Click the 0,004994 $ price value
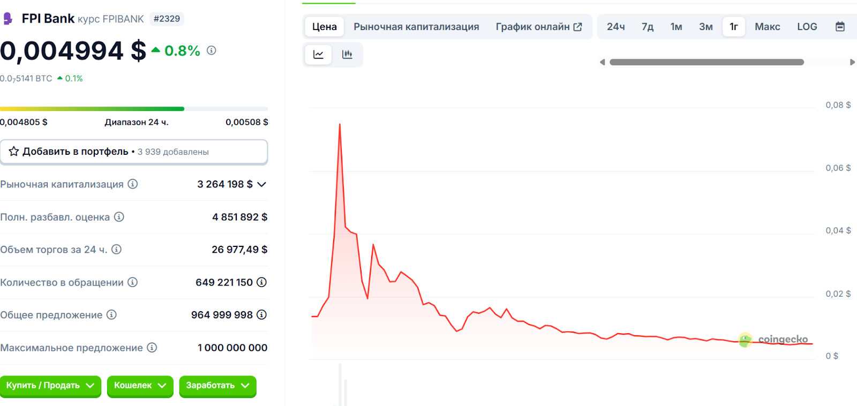Screen dimensions: 857x406 (73, 51)
